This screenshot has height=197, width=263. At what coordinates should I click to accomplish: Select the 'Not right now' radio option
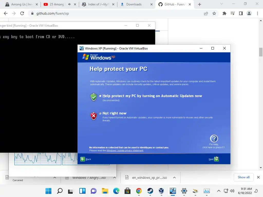pos(100,113)
